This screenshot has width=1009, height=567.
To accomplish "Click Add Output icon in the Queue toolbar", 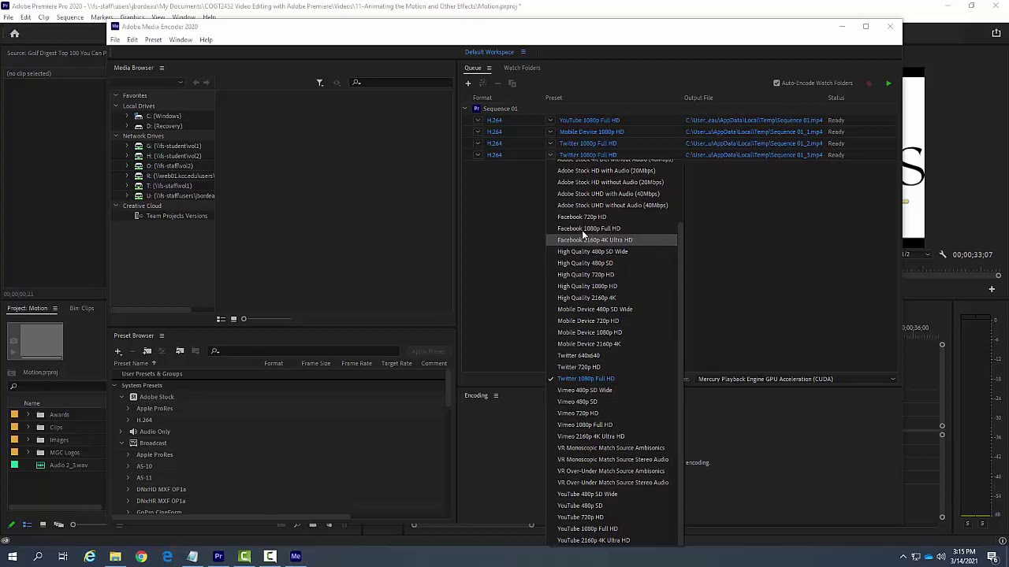I will tap(482, 83).
